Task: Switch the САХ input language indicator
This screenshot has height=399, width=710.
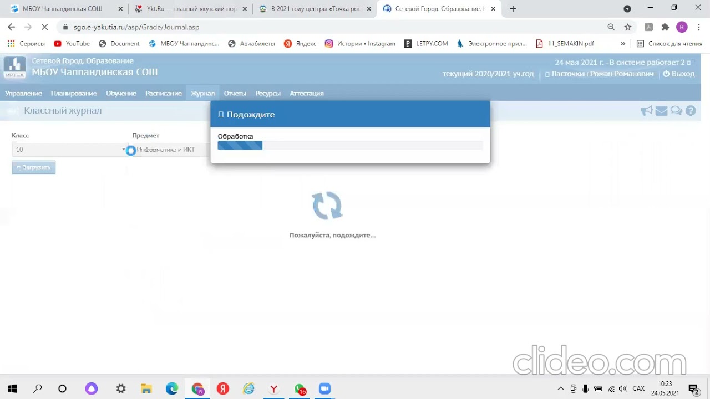Action: 638,389
